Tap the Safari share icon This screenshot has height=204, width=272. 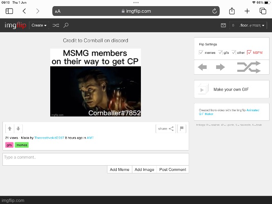[x=232, y=11]
